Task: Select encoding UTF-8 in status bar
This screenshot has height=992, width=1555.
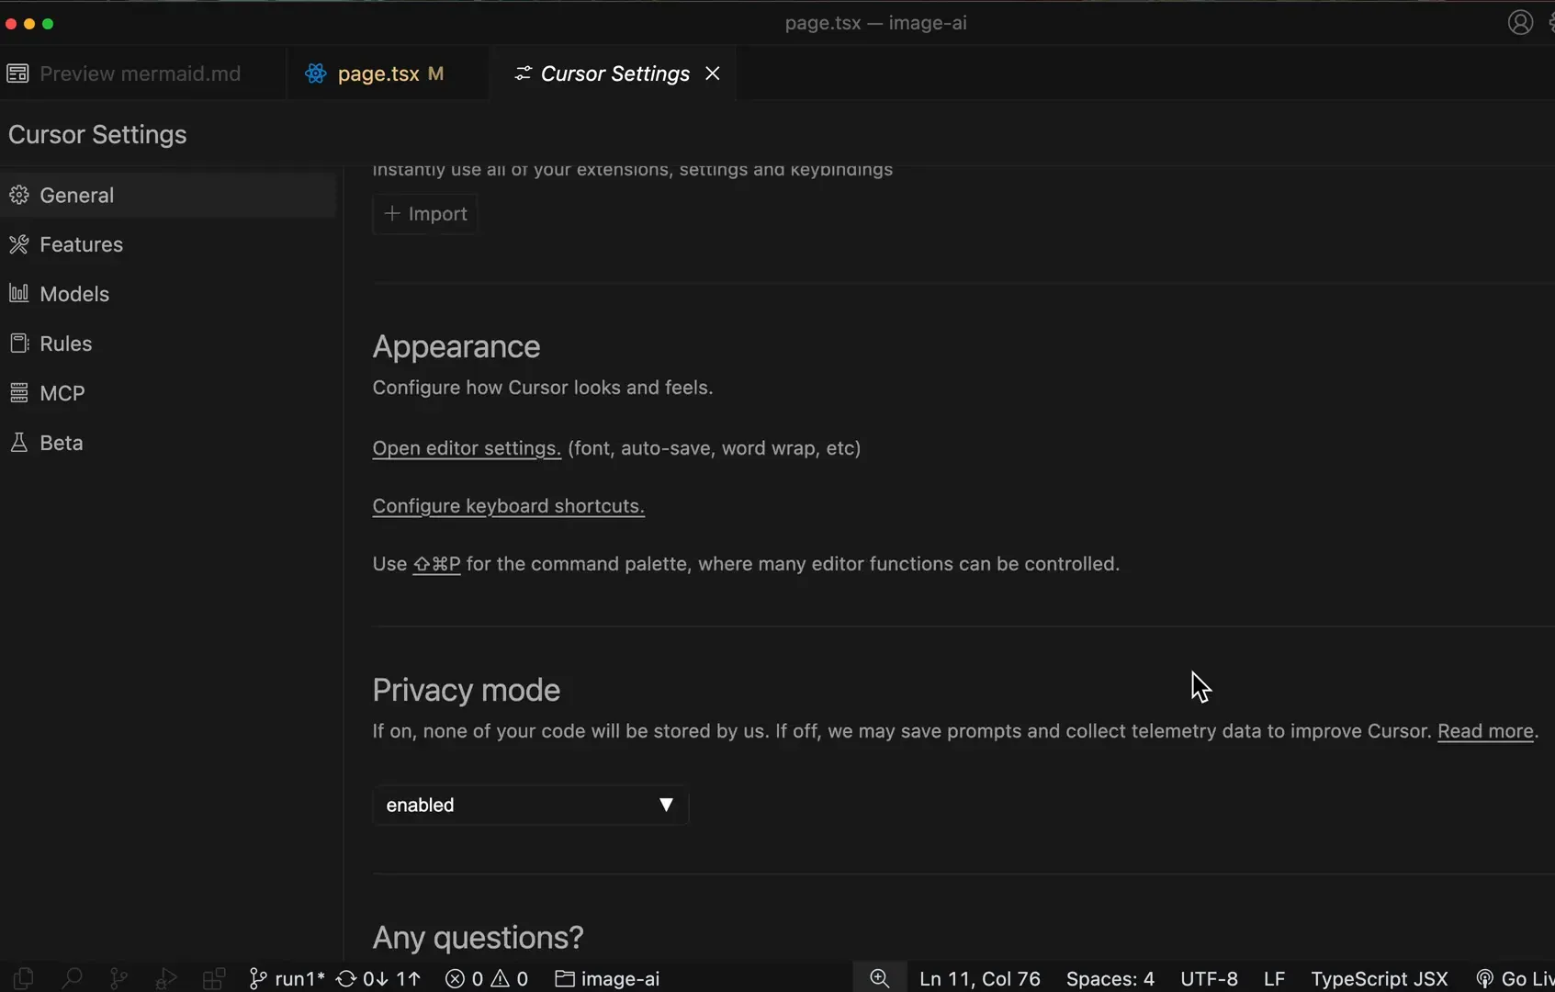Action: pyautogui.click(x=1209, y=979)
